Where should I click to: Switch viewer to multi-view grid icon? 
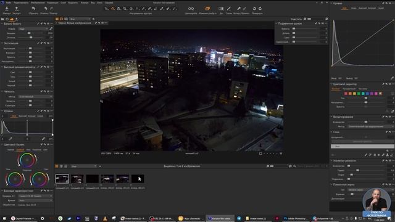[x=57, y=19]
